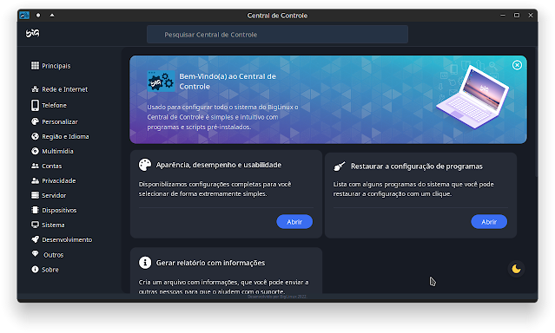Click the BigLinux logo in header
This screenshot has height=333, width=555.
(32, 34)
